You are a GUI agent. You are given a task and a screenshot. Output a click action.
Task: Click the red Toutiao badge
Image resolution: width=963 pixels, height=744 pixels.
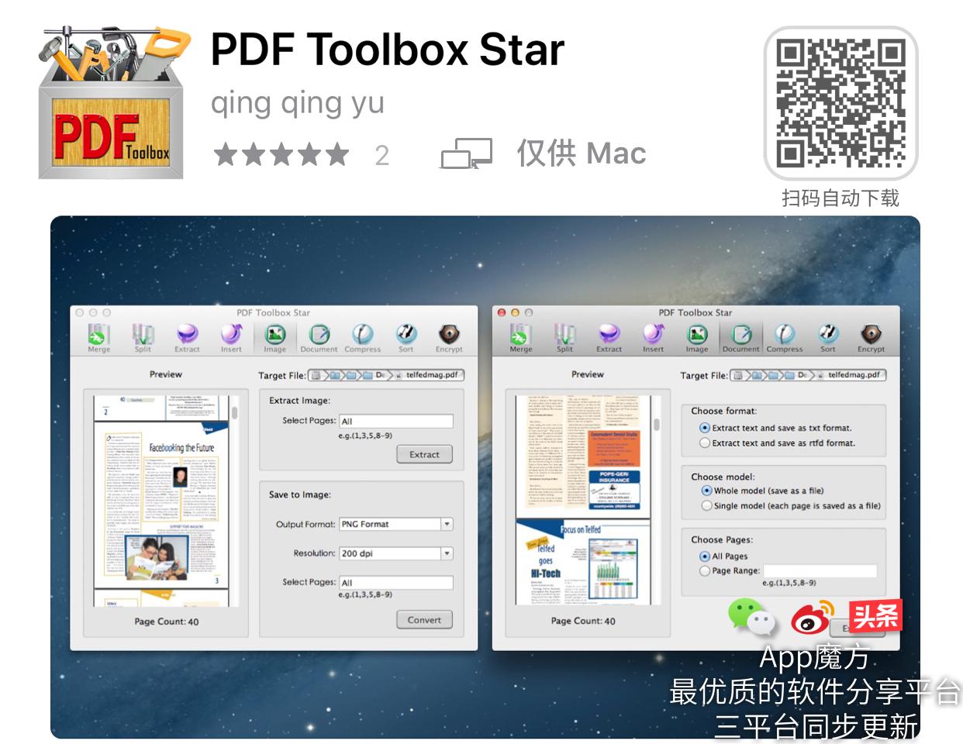pyautogui.click(x=875, y=616)
